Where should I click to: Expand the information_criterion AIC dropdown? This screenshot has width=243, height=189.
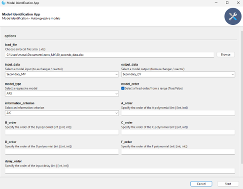click(x=62, y=113)
